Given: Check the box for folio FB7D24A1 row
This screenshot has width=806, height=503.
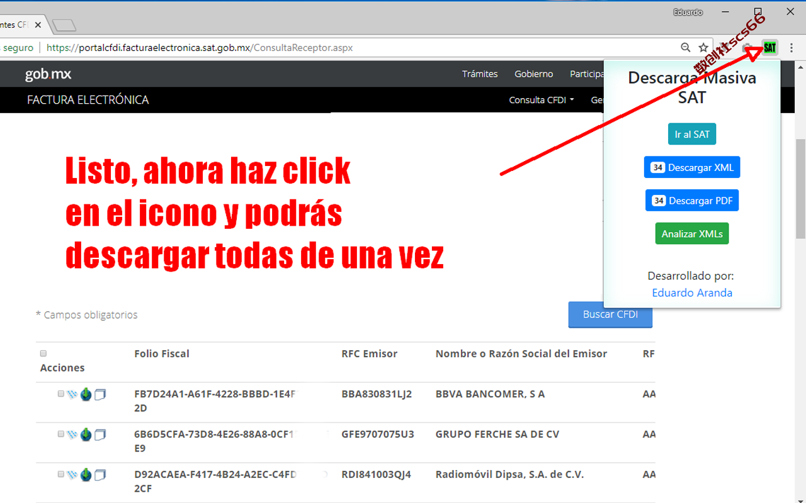Looking at the screenshot, I should click(x=61, y=394).
